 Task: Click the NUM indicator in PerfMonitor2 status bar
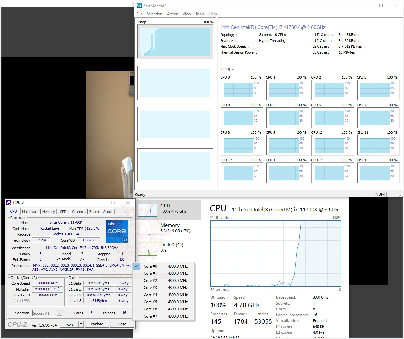click(x=380, y=194)
